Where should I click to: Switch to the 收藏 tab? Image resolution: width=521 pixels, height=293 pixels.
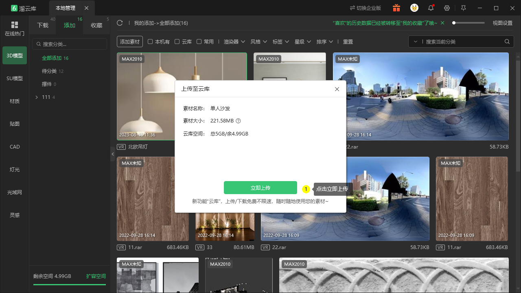96,25
